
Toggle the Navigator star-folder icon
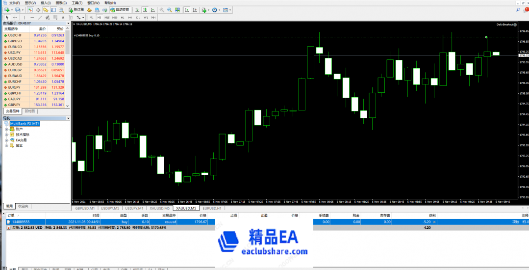point(46,10)
